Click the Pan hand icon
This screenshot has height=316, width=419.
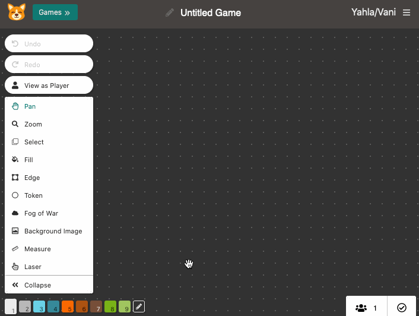coord(15,106)
